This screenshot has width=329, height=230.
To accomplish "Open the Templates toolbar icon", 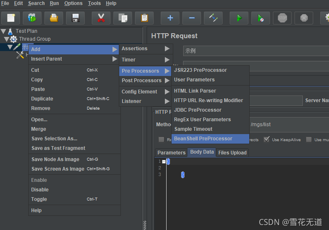I will (x=32, y=18).
